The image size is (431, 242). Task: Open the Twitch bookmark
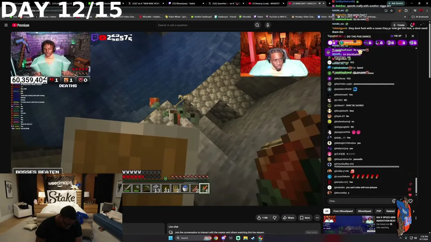pos(258,17)
